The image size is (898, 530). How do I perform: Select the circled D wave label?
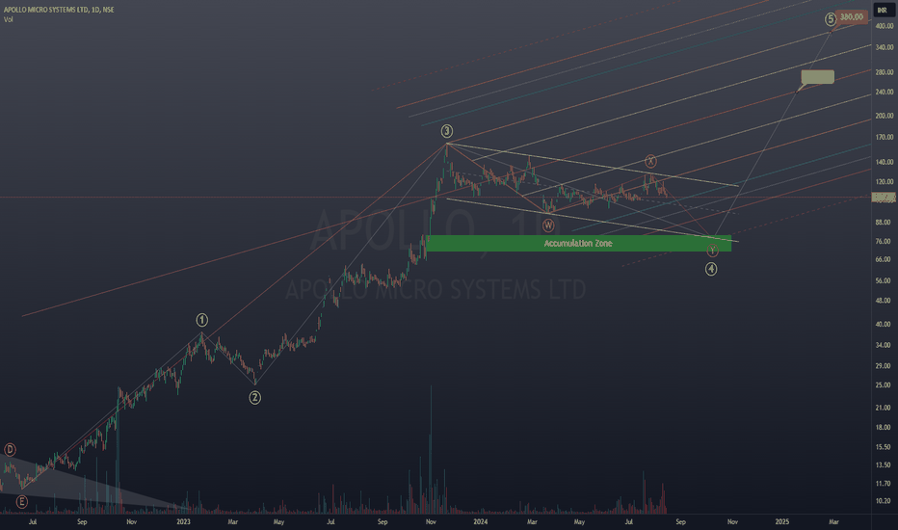10,450
